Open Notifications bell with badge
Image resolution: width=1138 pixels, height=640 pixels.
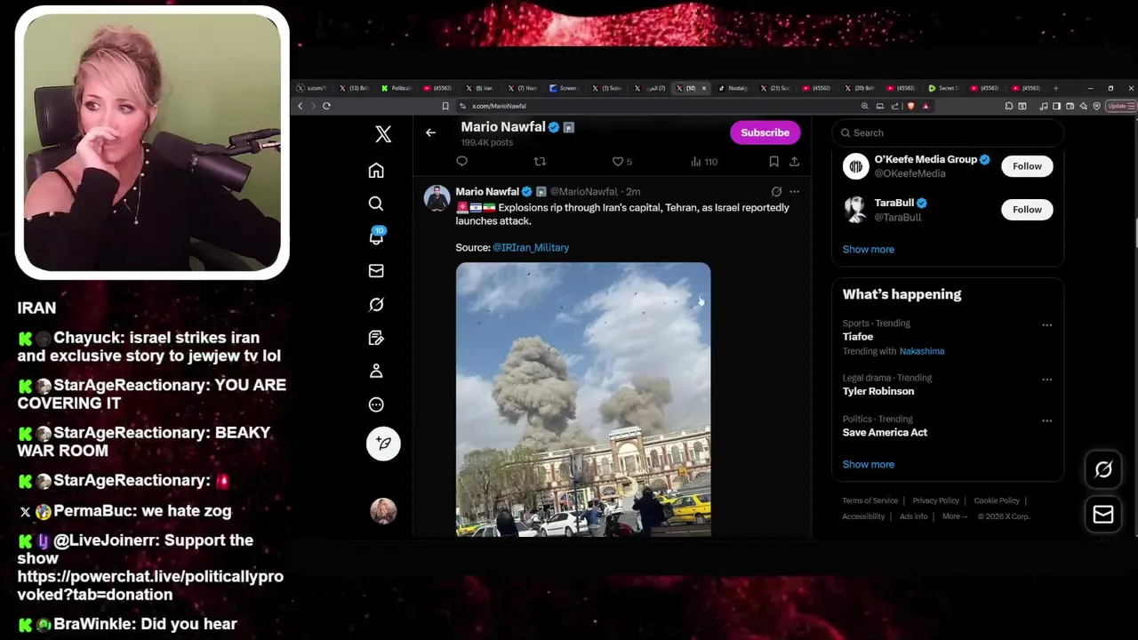click(x=376, y=236)
